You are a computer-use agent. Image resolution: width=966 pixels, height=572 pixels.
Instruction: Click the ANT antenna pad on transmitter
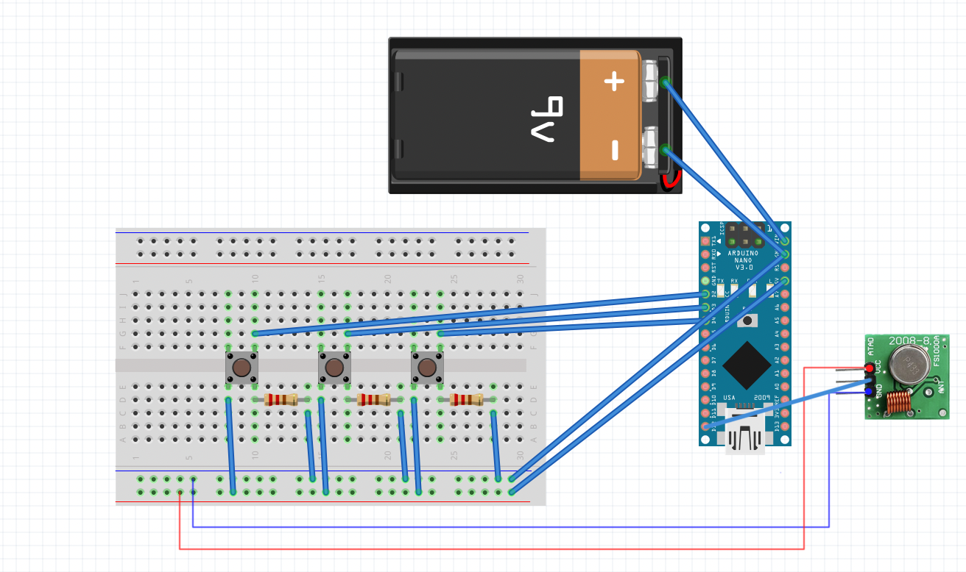pos(928,392)
